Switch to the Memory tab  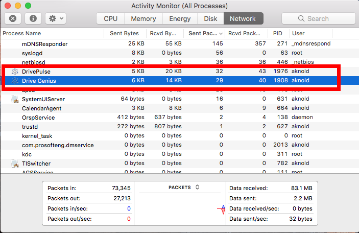143,18
